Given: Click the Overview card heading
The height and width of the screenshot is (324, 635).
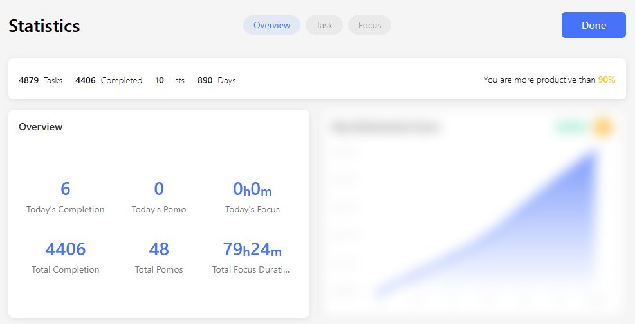Looking at the screenshot, I should 41,126.
